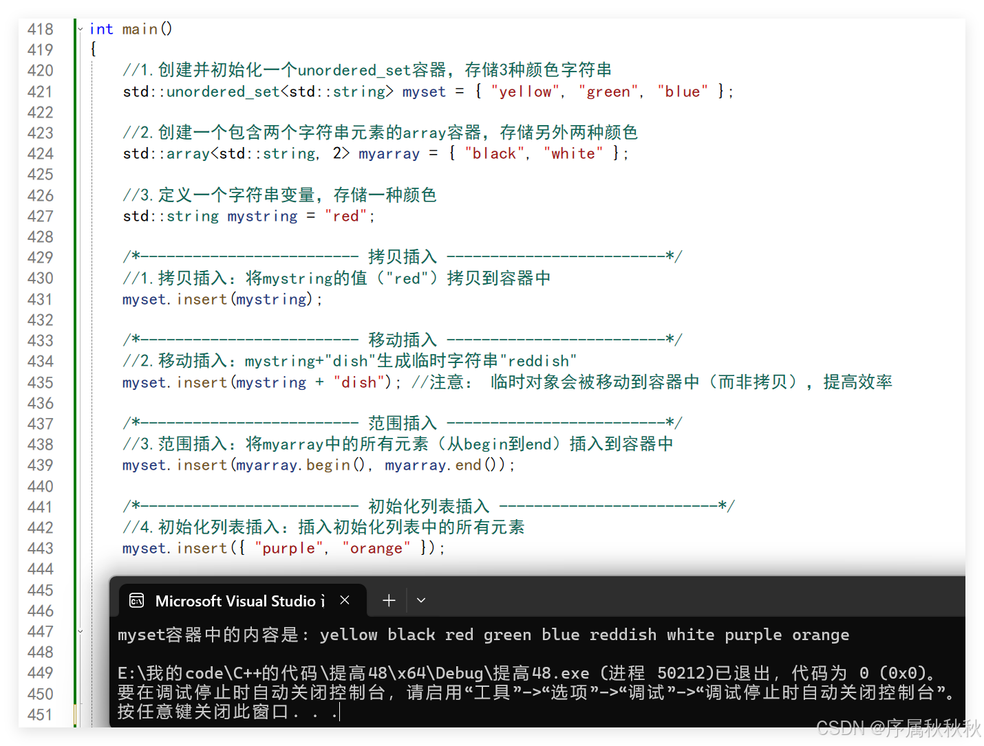This screenshot has width=984, height=746.
Task: Click line number 427 in the gutter
Action: click(x=41, y=216)
